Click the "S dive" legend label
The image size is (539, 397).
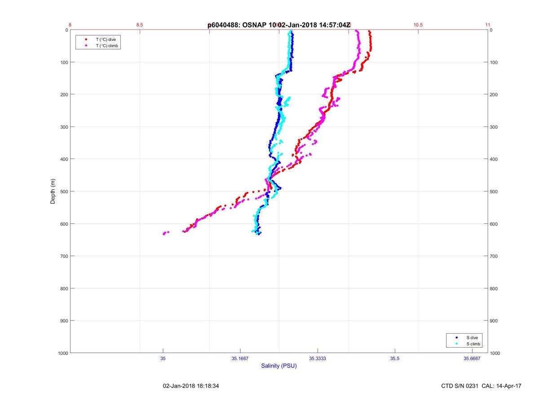pyautogui.click(x=472, y=337)
